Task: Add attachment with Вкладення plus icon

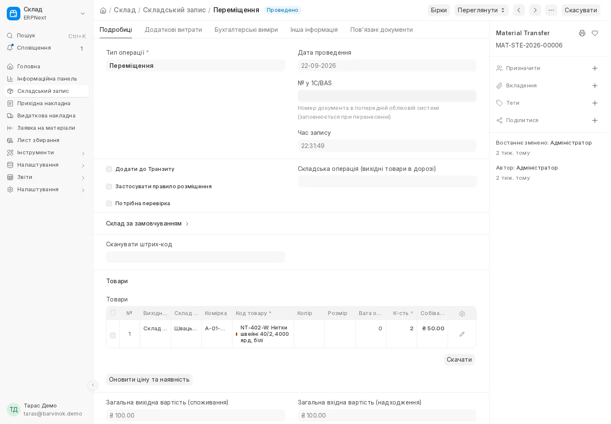Action: [x=595, y=86]
